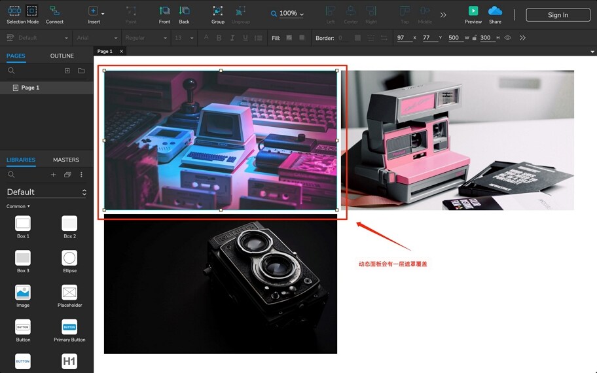Click the library eraser-shaped icon

pos(67,175)
